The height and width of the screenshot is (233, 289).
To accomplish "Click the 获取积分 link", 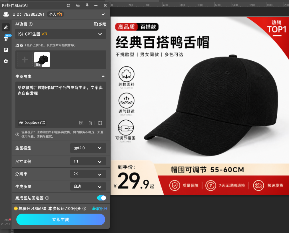I will (100, 208).
